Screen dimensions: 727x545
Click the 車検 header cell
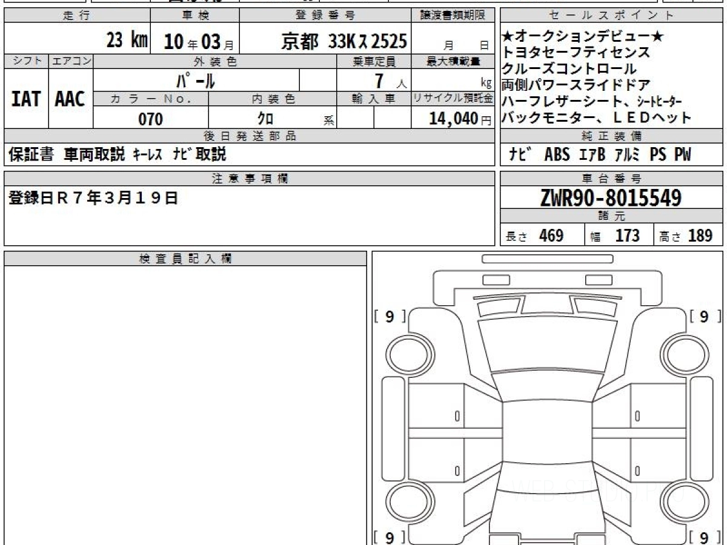(195, 16)
